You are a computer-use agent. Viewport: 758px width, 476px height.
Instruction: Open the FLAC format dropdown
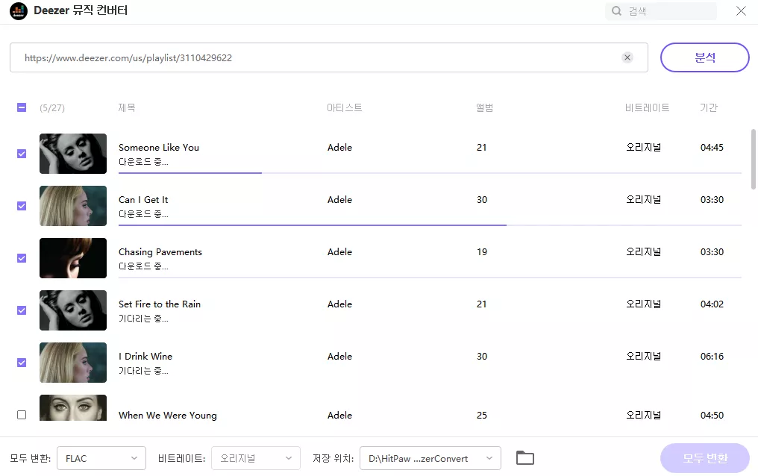[x=101, y=458]
